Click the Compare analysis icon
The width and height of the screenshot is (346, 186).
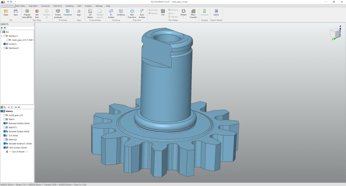(x=205, y=11)
